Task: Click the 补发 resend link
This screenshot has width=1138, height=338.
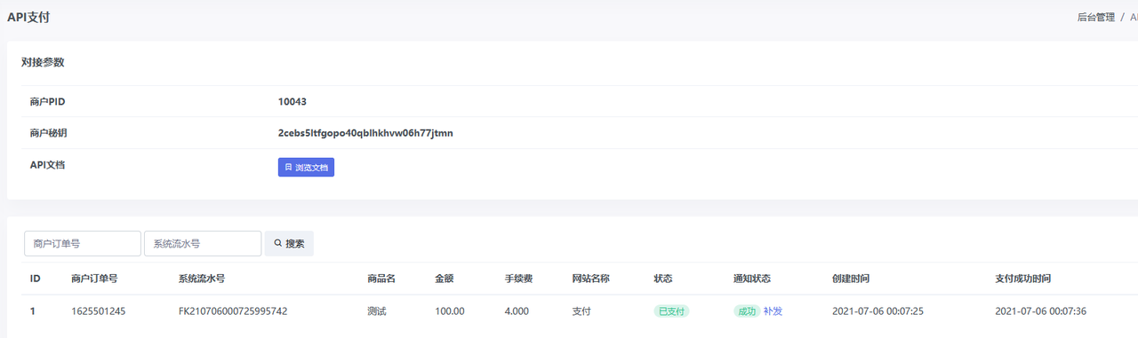Action: [x=773, y=311]
